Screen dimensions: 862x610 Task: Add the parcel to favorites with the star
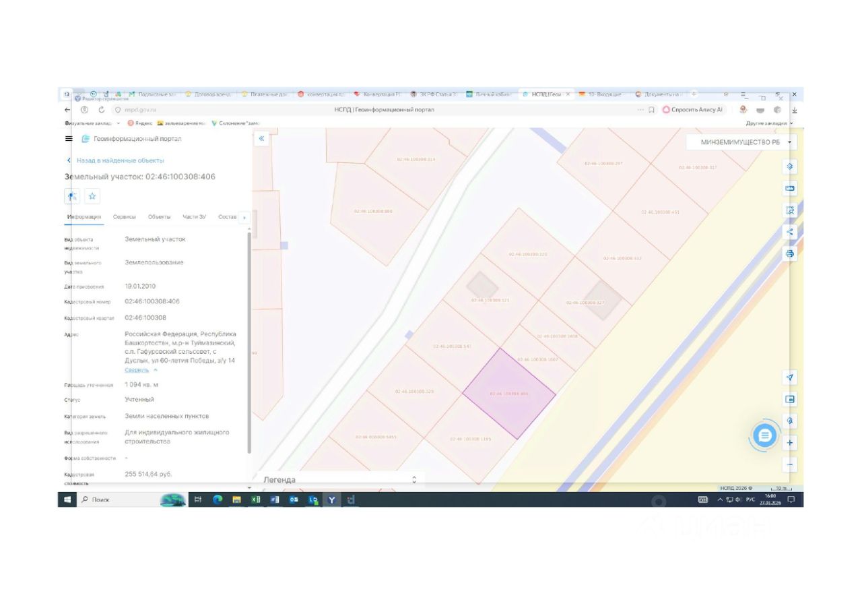tap(92, 196)
